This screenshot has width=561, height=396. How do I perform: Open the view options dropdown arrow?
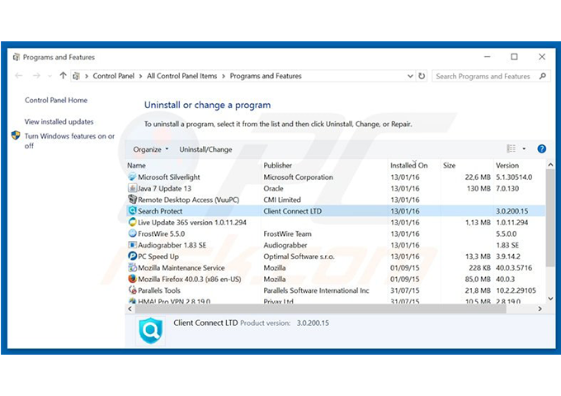[x=524, y=148]
